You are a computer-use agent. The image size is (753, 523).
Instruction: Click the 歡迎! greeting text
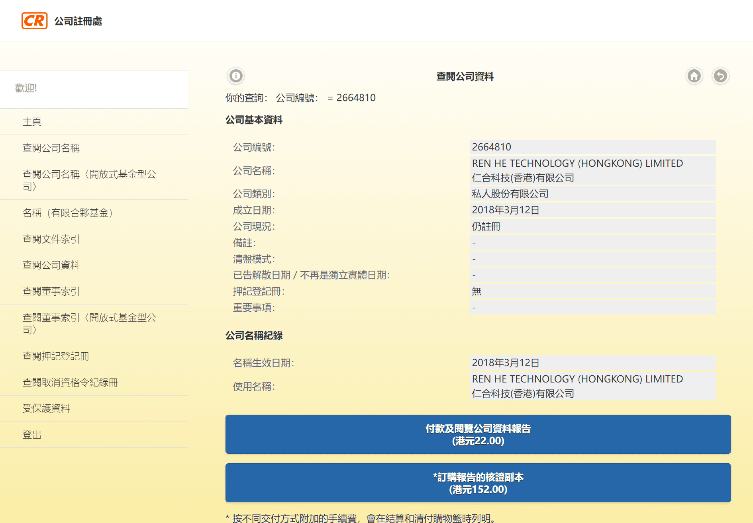tap(26, 88)
